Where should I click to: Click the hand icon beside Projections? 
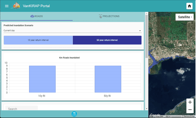(x=100, y=16)
